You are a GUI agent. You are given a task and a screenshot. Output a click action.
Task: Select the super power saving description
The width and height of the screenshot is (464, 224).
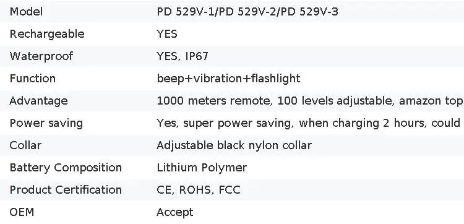pos(310,123)
